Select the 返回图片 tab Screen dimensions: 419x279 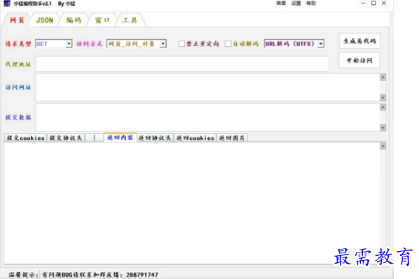pyautogui.click(x=232, y=138)
